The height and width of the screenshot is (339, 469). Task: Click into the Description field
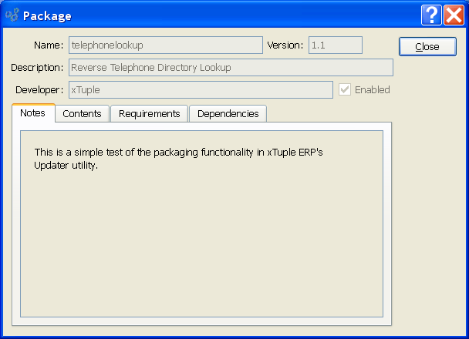(x=231, y=68)
